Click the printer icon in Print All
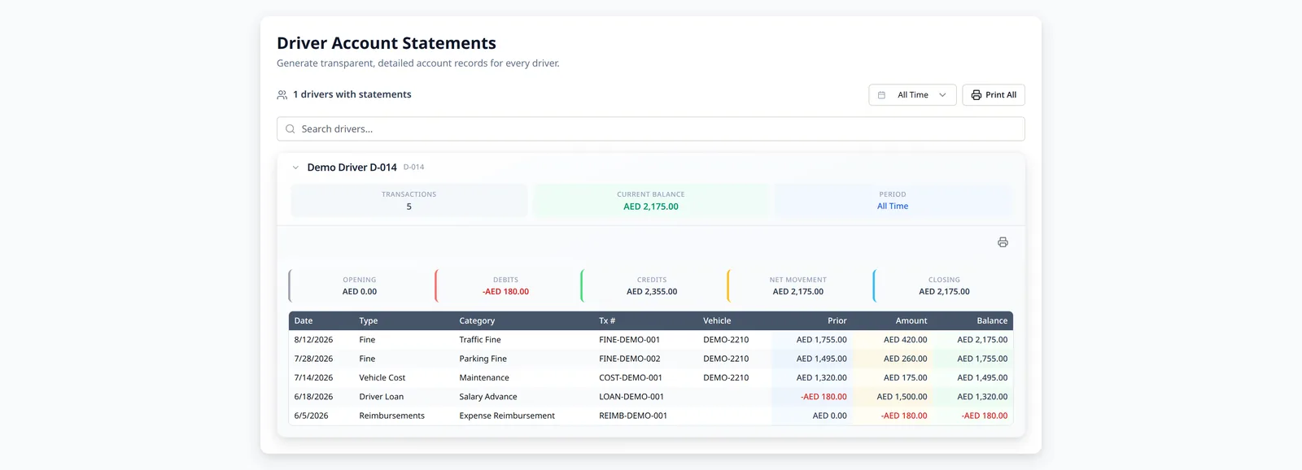This screenshot has height=470, width=1302. tap(976, 95)
